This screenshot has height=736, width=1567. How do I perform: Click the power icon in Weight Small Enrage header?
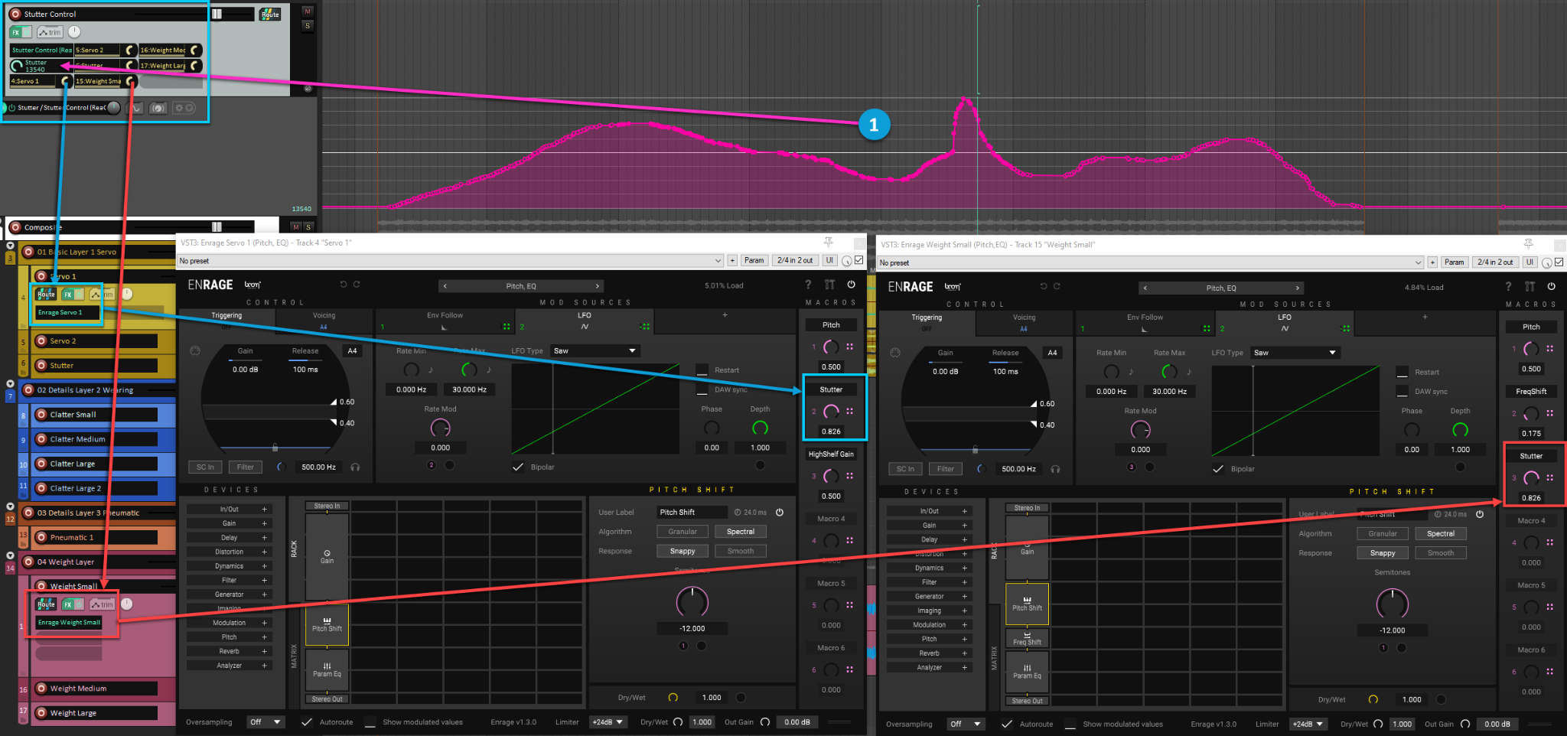(1551, 287)
